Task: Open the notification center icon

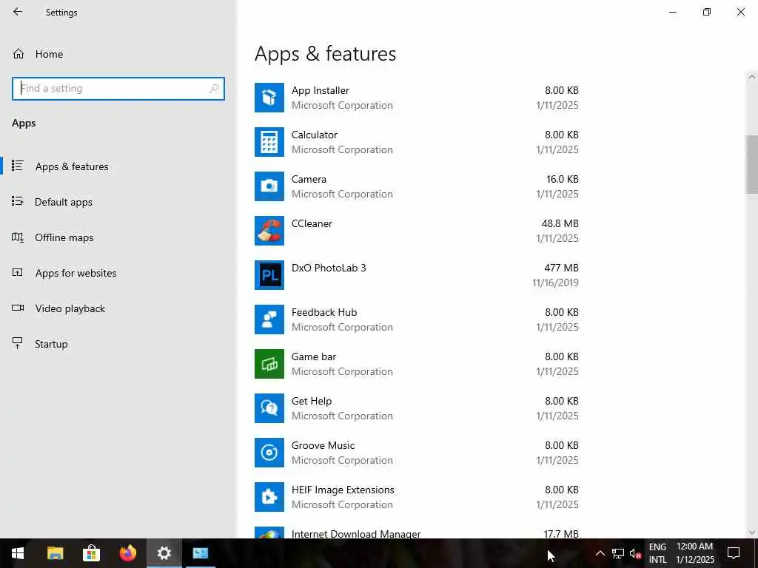Action: coord(734,553)
